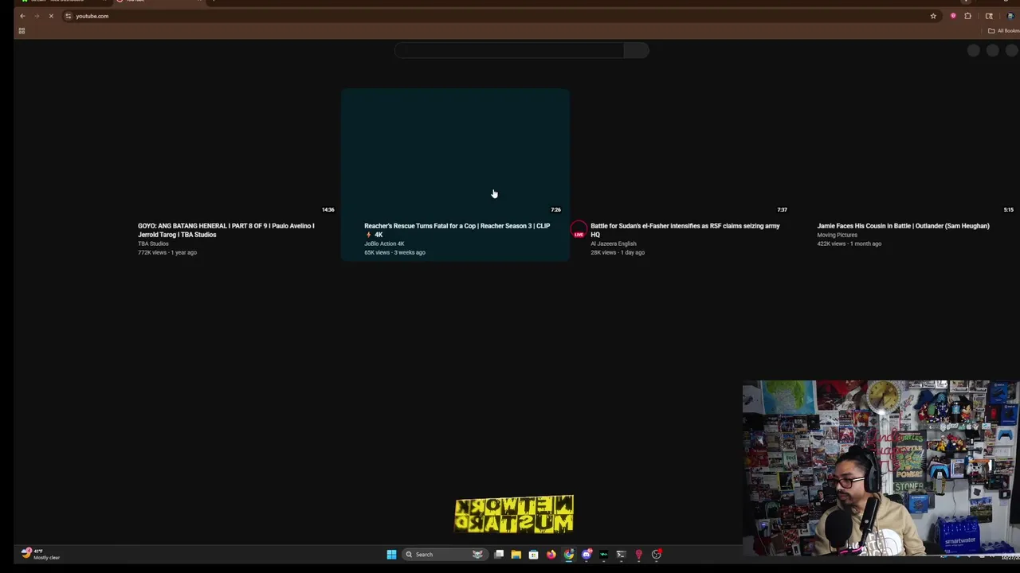This screenshot has height=573, width=1020.
Task: Click the 5:15 duration badge
Action: click(x=1008, y=209)
